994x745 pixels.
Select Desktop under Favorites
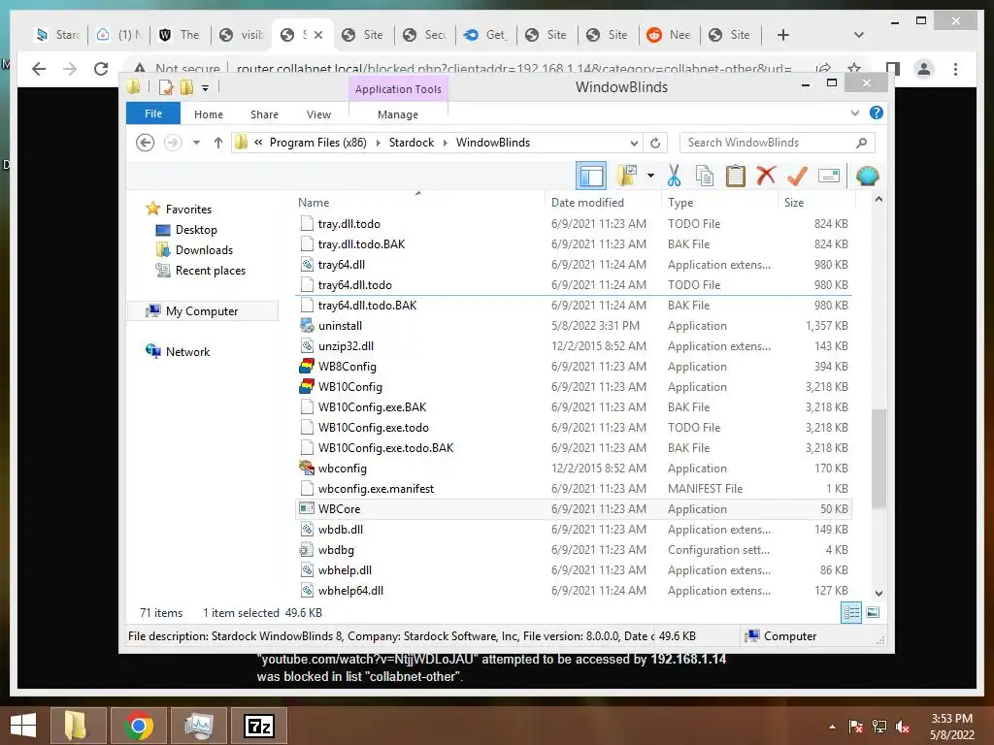tap(196, 230)
